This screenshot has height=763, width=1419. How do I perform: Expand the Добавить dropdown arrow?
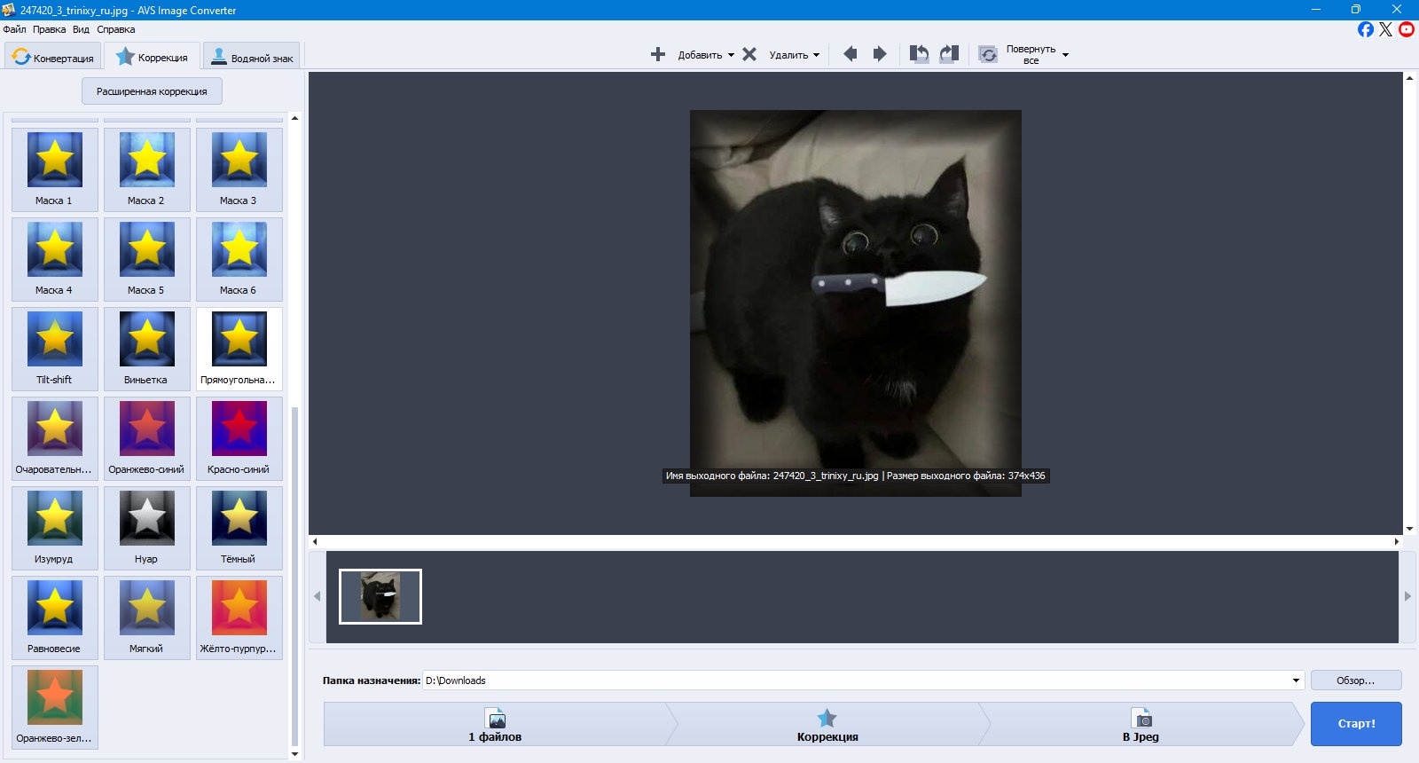click(x=731, y=55)
